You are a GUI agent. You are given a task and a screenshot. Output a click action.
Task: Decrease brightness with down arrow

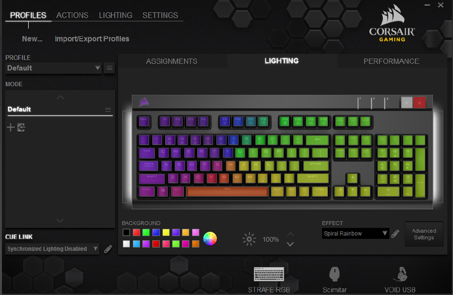(x=290, y=244)
